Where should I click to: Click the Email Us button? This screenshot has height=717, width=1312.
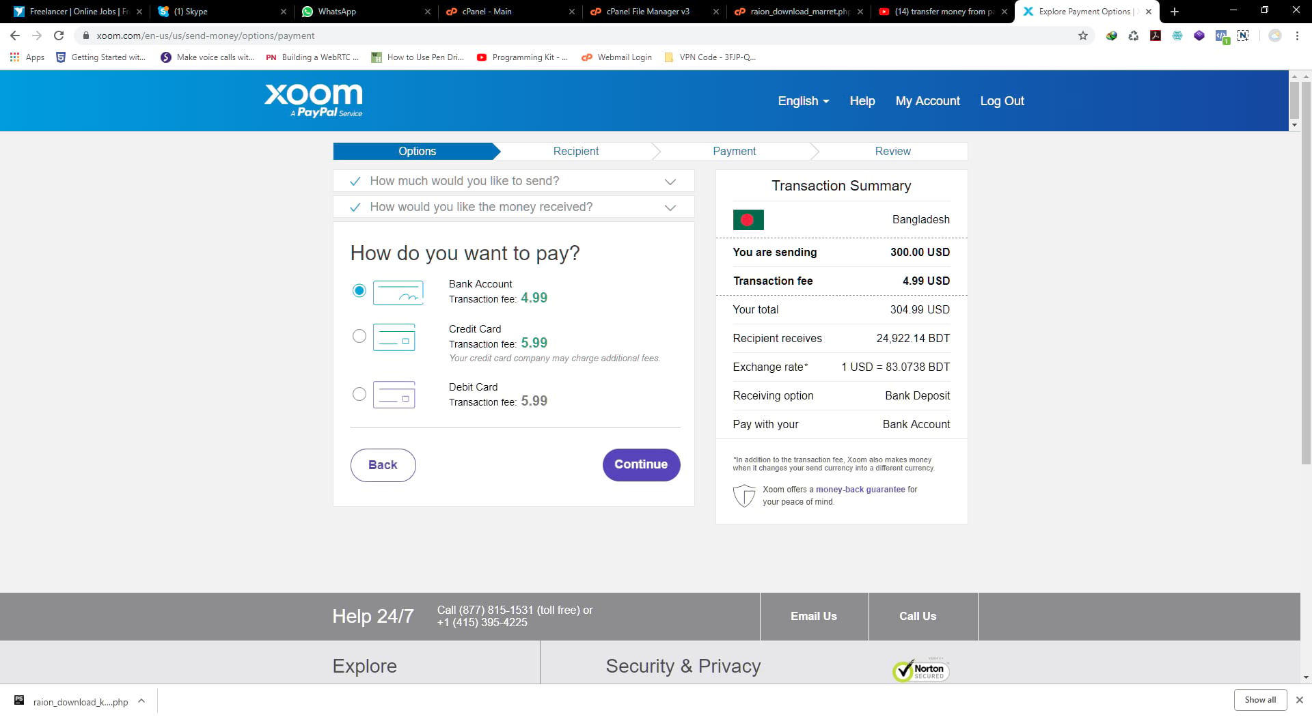(x=814, y=616)
